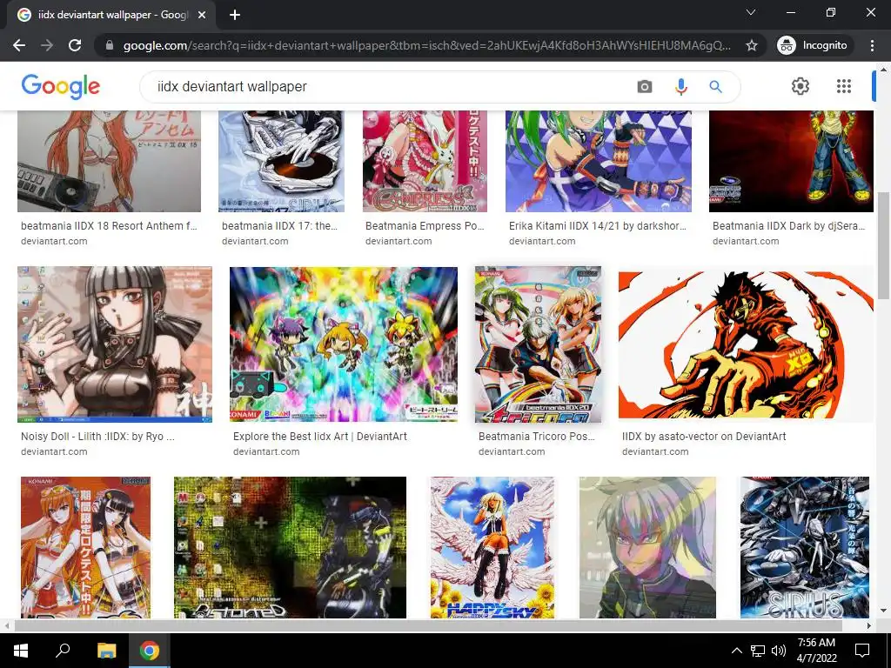Open the IIDX 17 Sirius turntable thumbnail
The width and height of the screenshot is (891, 668).
tap(281, 161)
